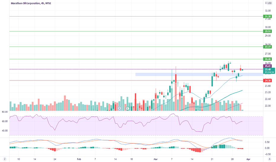Select the 27.77 price level label
Viewport: 276px width, 162px height.
267,47
